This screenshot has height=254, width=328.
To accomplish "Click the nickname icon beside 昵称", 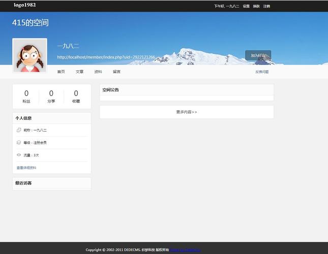I will [19, 131].
